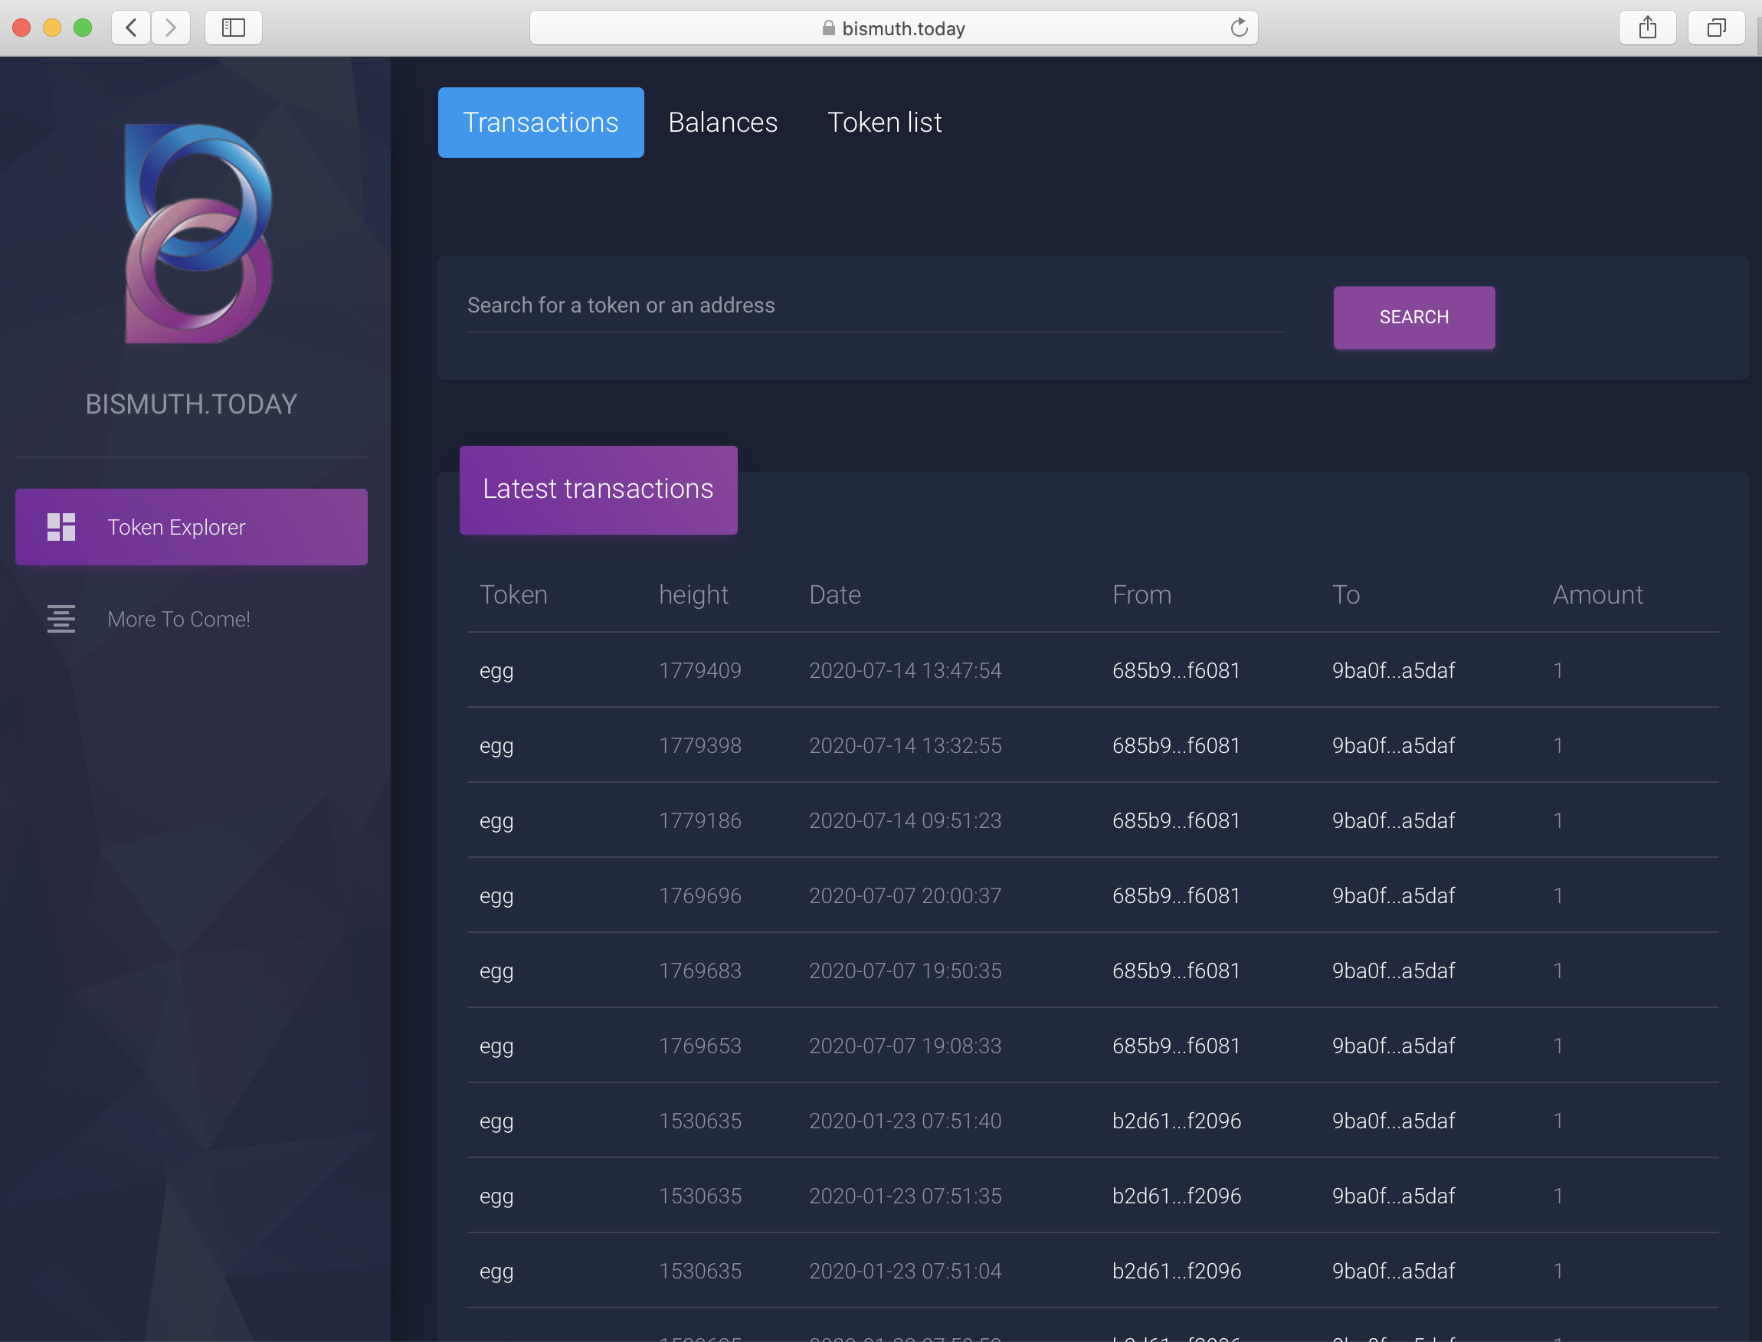Viewport: 1762px width, 1342px height.
Task: Focus the token or address search field
Action: 876,306
